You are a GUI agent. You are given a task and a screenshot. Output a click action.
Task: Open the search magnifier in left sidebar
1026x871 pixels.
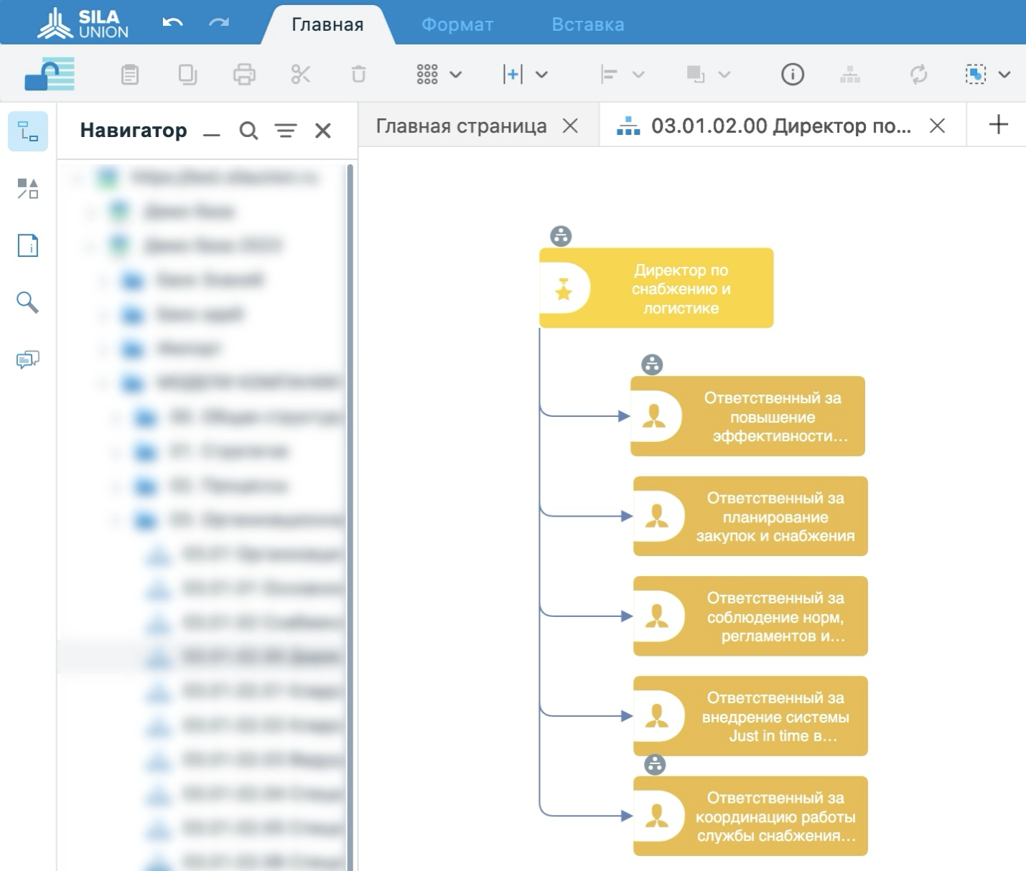pyautogui.click(x=27, y=303)
